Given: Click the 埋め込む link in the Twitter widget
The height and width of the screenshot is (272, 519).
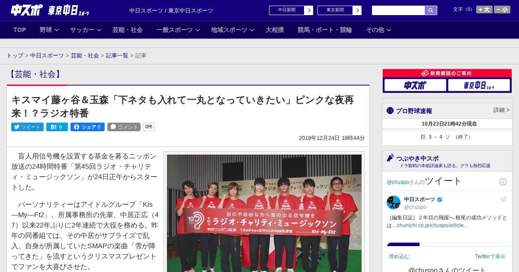Looking at the screenshot, I should point(399,256).
